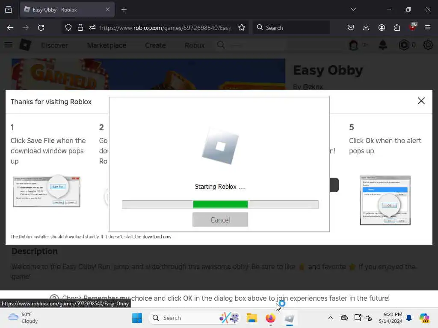
Task: Open the game creator link under the title
Action: pyautogui.click(x=313, y=86)
